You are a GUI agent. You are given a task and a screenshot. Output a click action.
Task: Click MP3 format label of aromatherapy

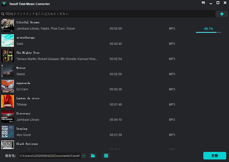172,44
